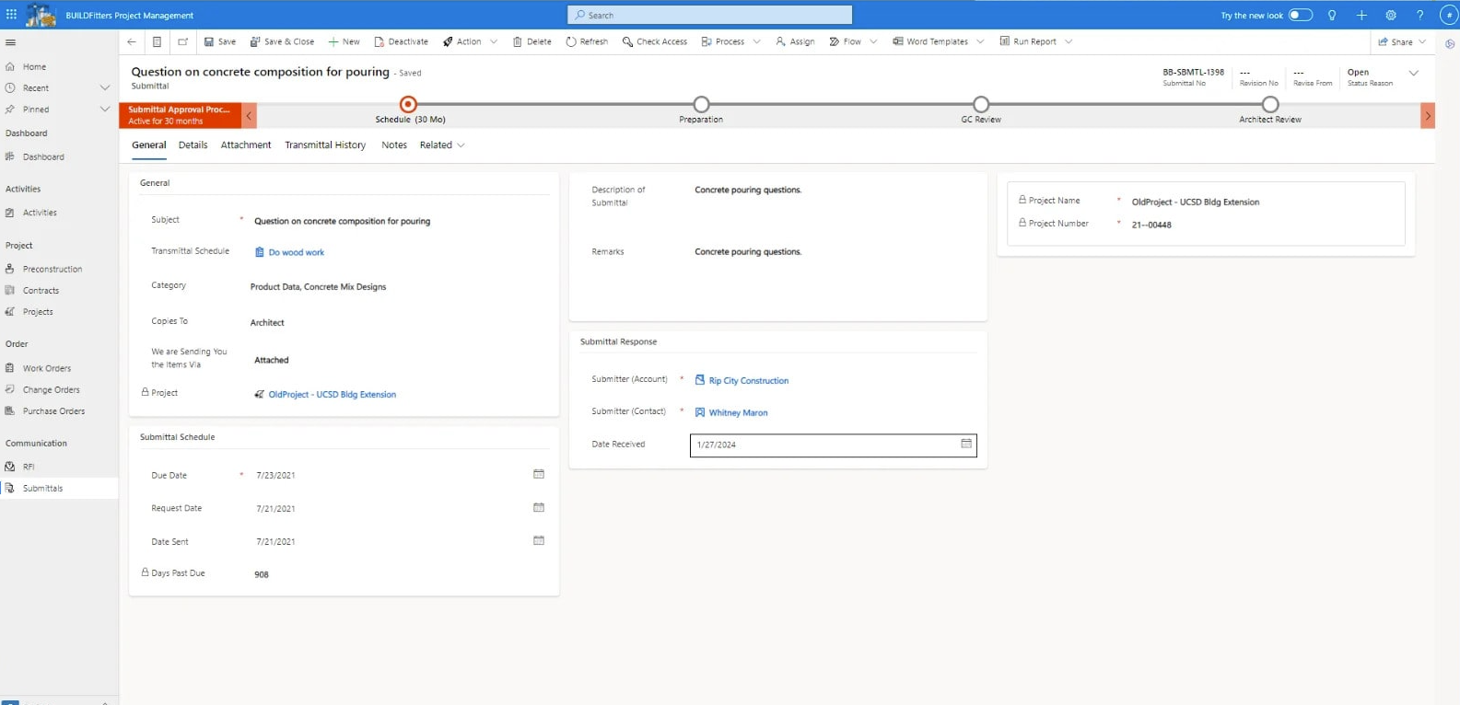Open calendar picker for Date Received
Image resolution: width=1460 pixels, height=705 pixels.
[966, 444]
